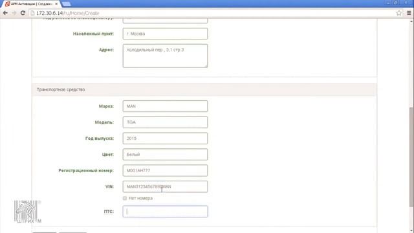Viewport: 414px width, 233px height.
Task: Edit the Марка field containing MAN
Action: (165, 106)
